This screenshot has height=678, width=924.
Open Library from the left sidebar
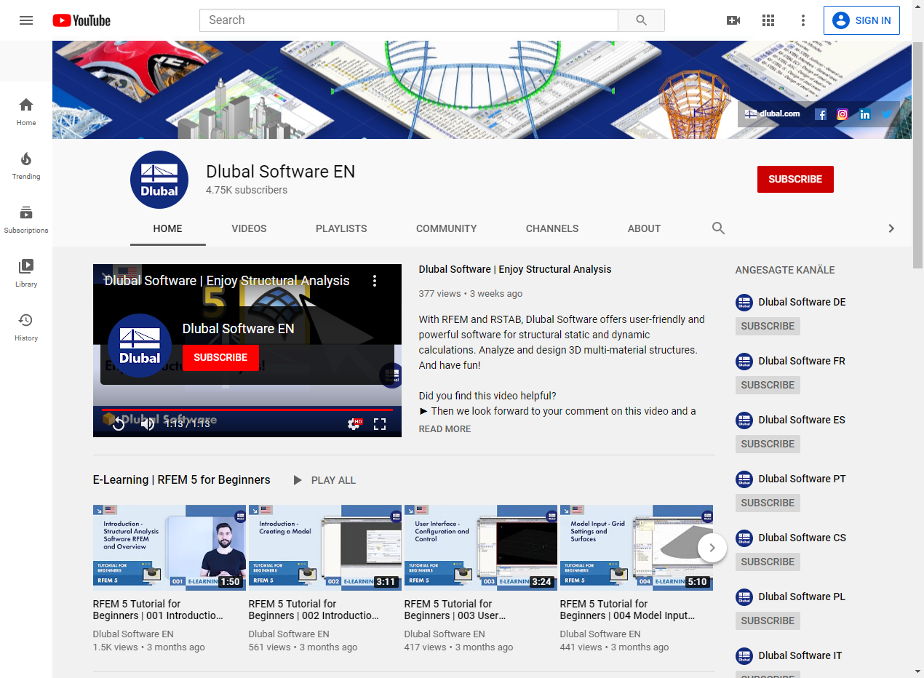[x=25, y=274]
